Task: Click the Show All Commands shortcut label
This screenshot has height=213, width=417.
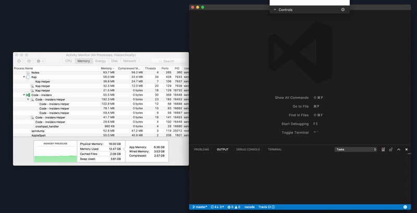Action: 292,98
